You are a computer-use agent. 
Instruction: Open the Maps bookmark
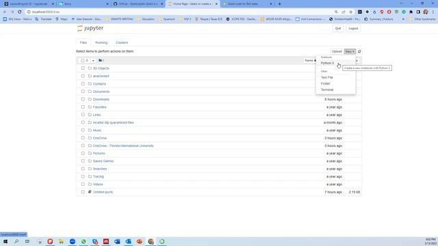(62, 19)
